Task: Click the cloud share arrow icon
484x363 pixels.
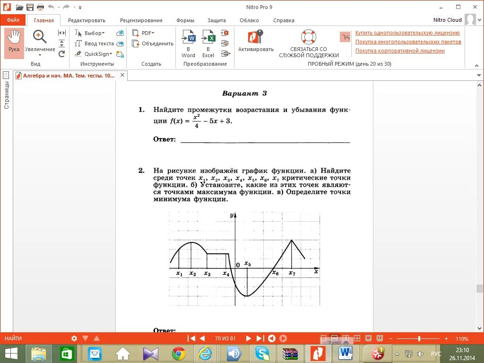Action: [120, 43]
